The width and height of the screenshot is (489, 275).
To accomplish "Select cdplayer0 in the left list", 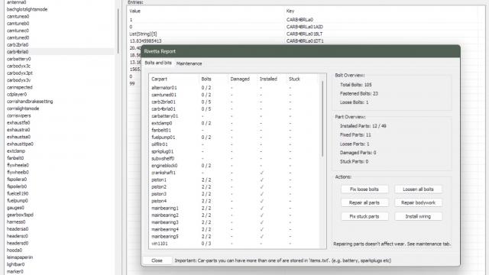I will click(17, 94).
